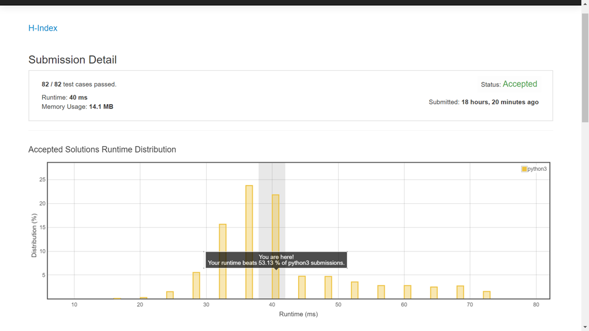589x331 pixels.
Task: Select the 48 ms runtime bar
Action: pos(329,287)
